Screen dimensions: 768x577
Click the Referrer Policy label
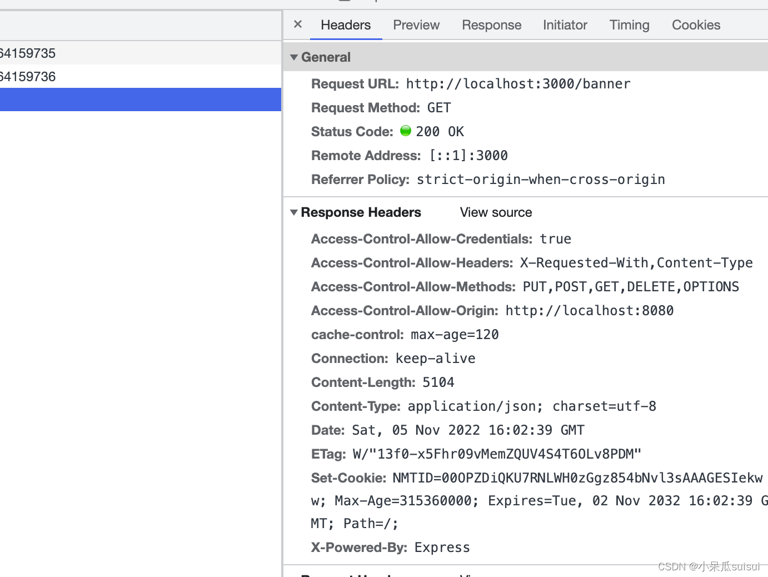click(360, 180)
